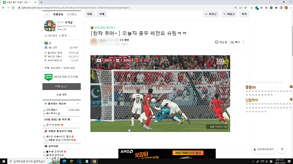Image resolution: width=293 pixels, height=164 pixels.
Task: Open Chrome from the taskbar
Action: (94, 161)
